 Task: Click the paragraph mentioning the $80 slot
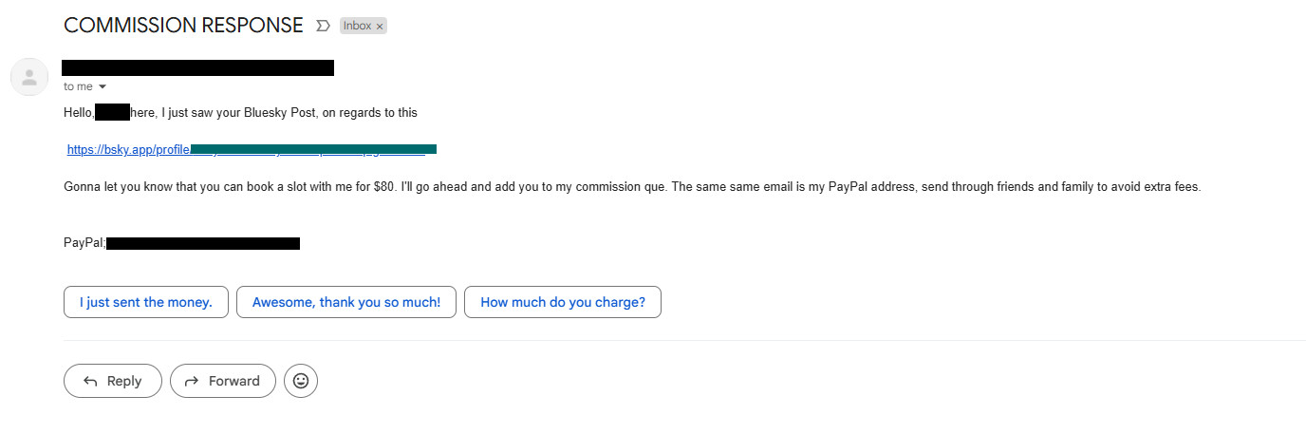[x=632, y=187]
